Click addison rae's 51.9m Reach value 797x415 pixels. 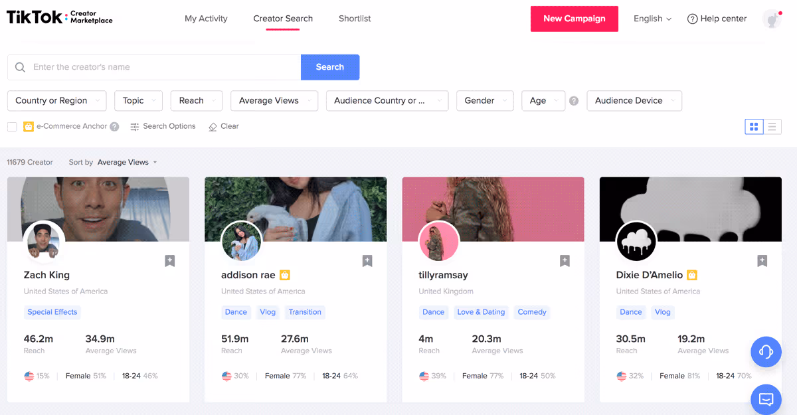click(x=234, y=339)
